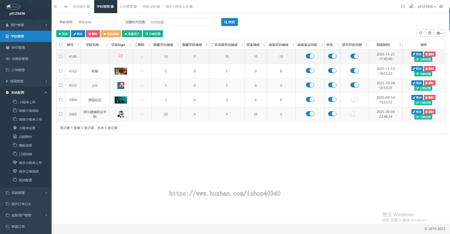Click the toolbar 分销设置 button
The image size is (450, 234).
point(153,34)
